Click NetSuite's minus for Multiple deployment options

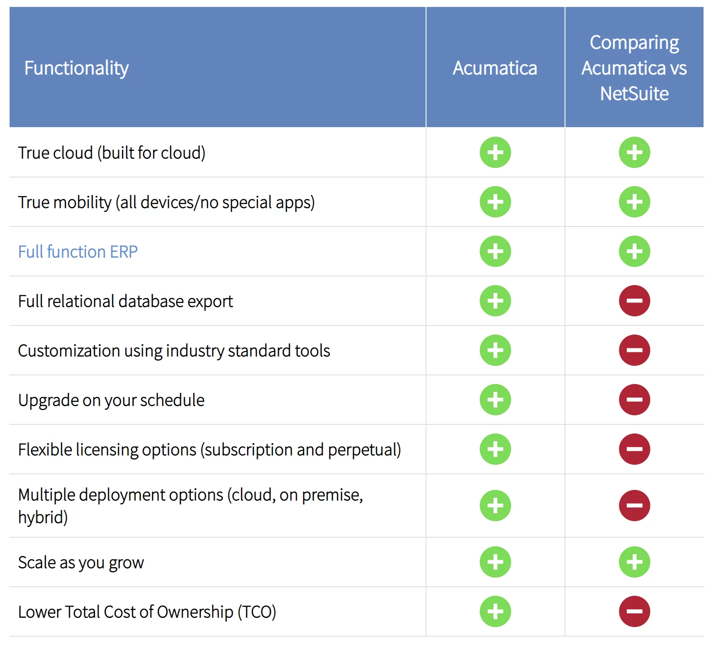tap(634, 506)
